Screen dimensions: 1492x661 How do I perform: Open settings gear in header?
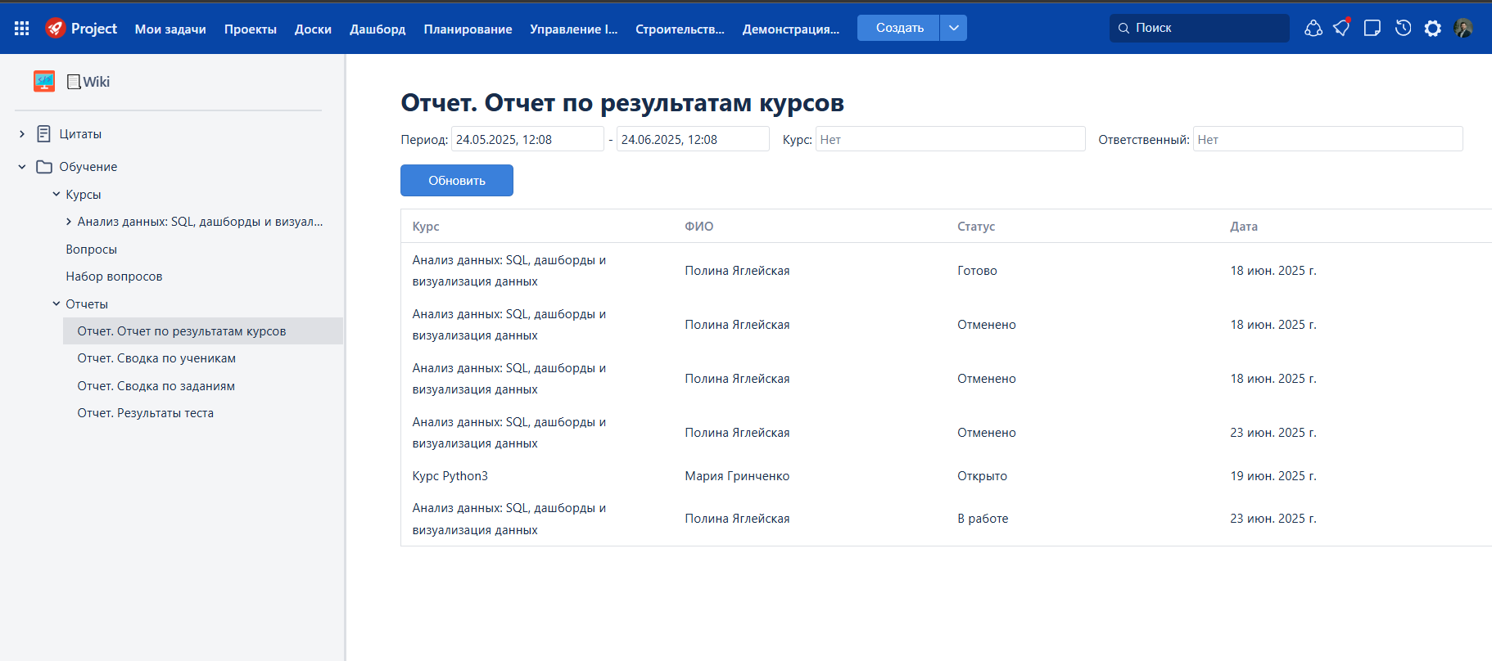[1433, 28]
